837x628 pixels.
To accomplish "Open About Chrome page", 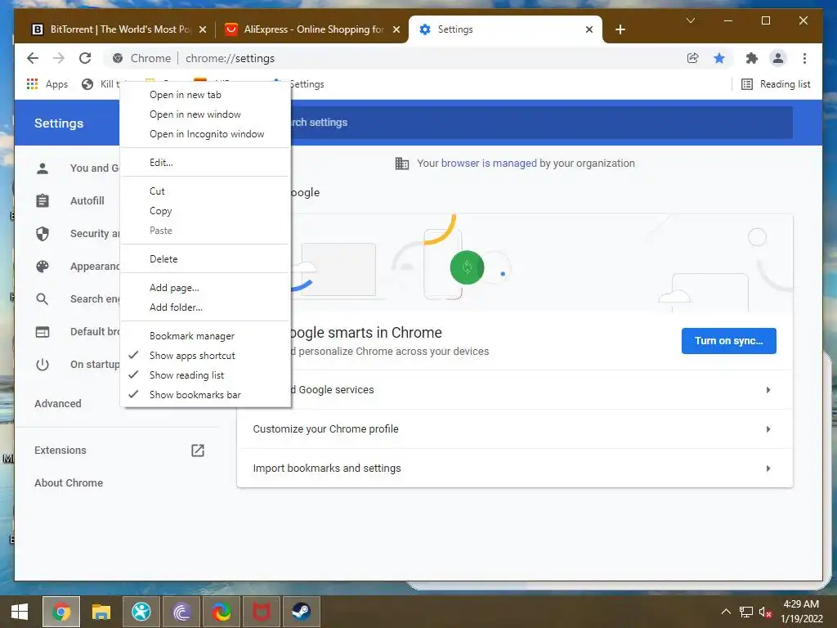I will coord(69,482).
